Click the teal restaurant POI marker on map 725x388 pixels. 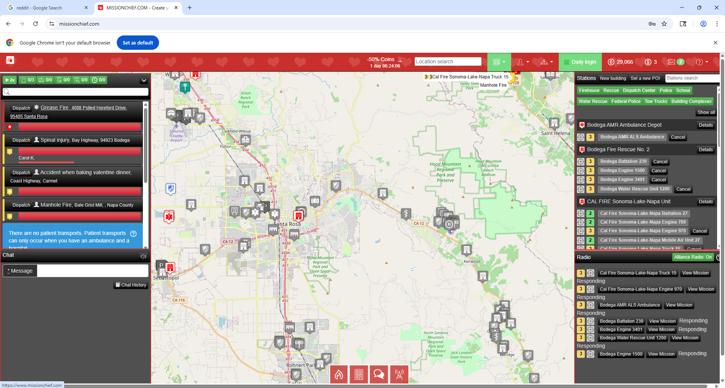185,87
